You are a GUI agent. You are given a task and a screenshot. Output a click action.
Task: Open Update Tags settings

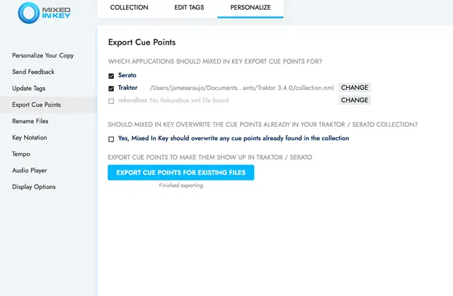29,89
